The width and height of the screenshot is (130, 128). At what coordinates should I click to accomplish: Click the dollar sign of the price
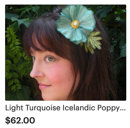click(x=8, y=120)
